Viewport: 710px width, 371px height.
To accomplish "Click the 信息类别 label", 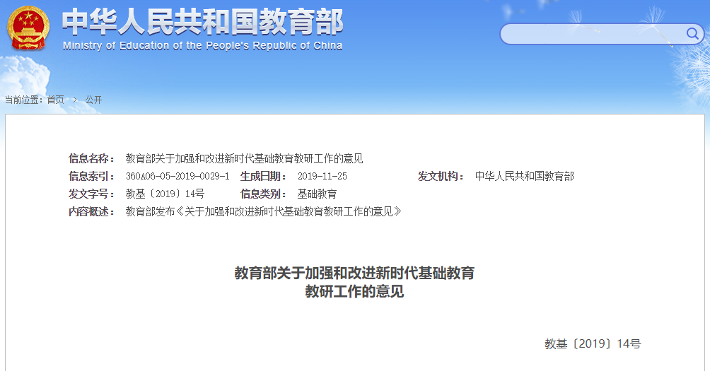I will [263, 194].
